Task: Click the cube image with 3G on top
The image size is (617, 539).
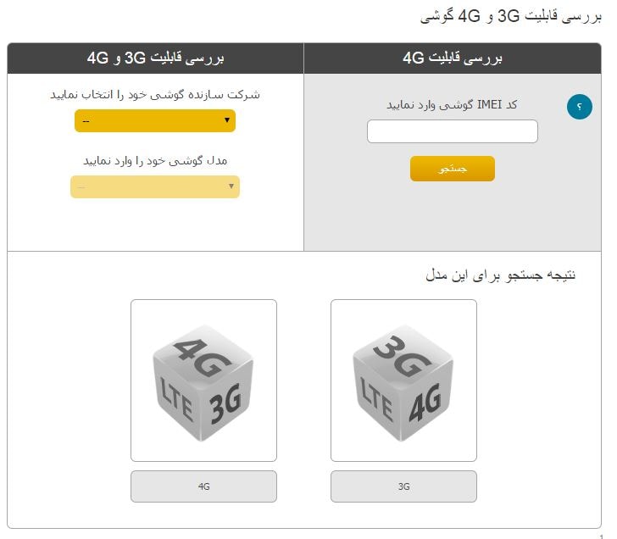Action: [x=403, y=380]
